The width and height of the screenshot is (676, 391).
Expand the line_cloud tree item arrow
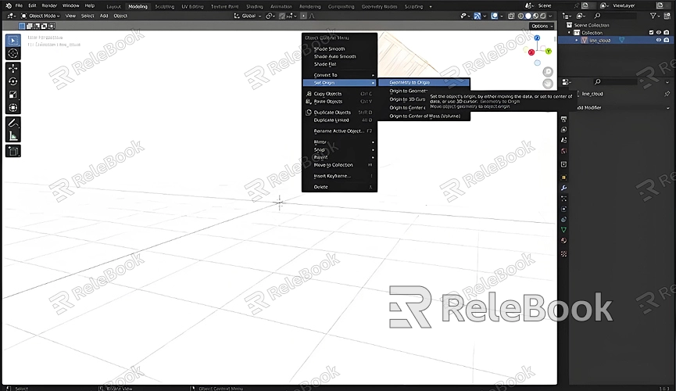[x=577, y=40]
